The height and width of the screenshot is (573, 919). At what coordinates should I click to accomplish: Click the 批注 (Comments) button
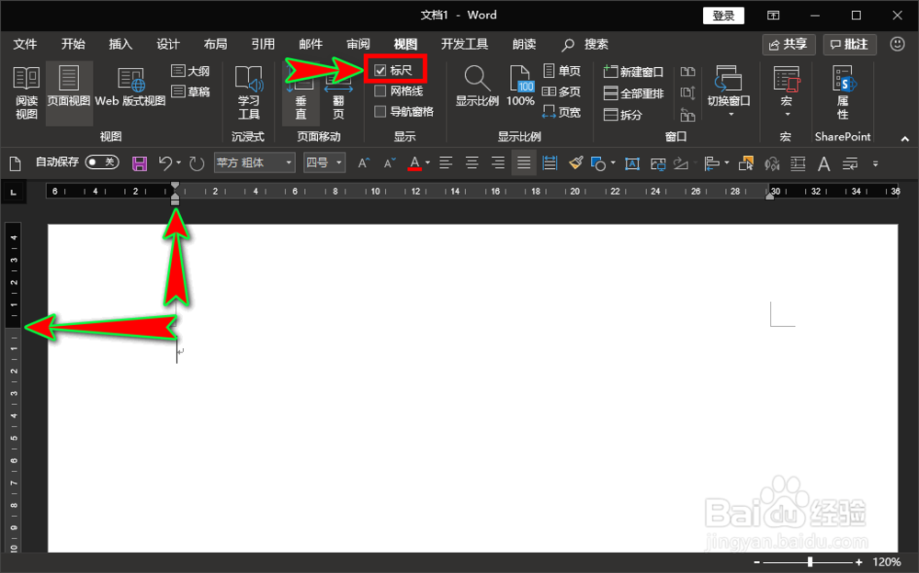(849, 44)
